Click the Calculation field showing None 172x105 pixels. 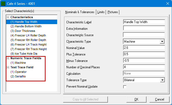pos(144,73)
